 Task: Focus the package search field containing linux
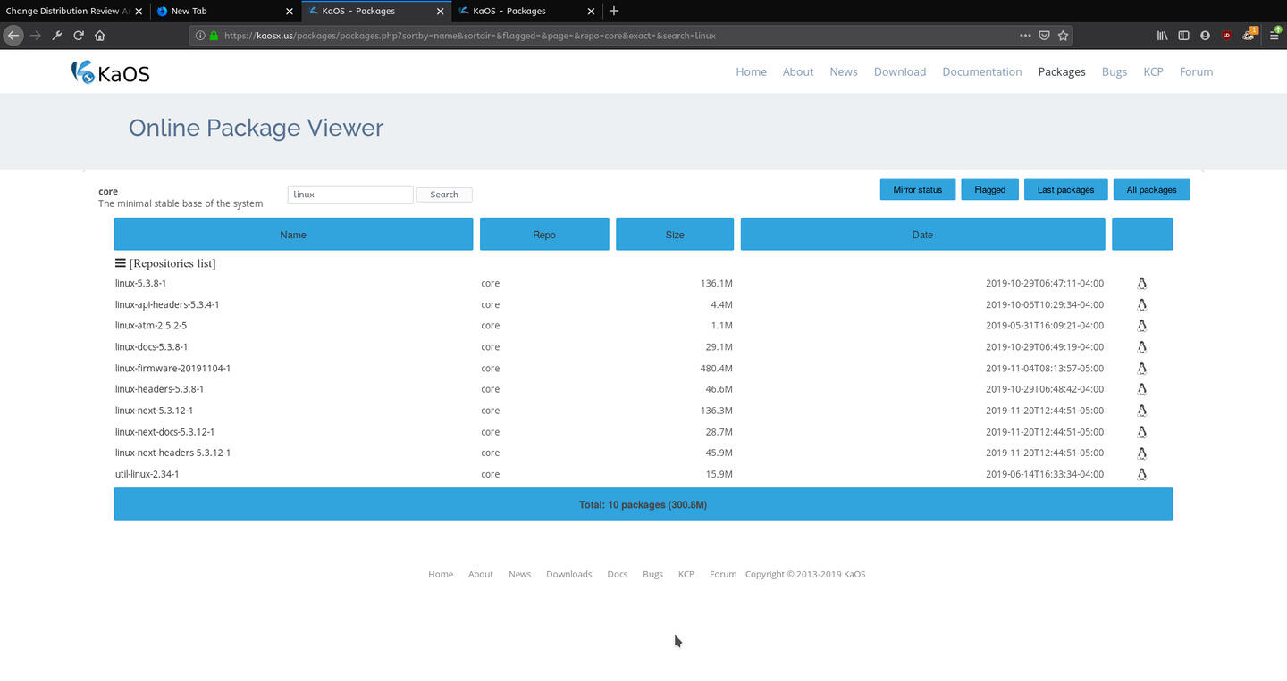pos(350,195)
